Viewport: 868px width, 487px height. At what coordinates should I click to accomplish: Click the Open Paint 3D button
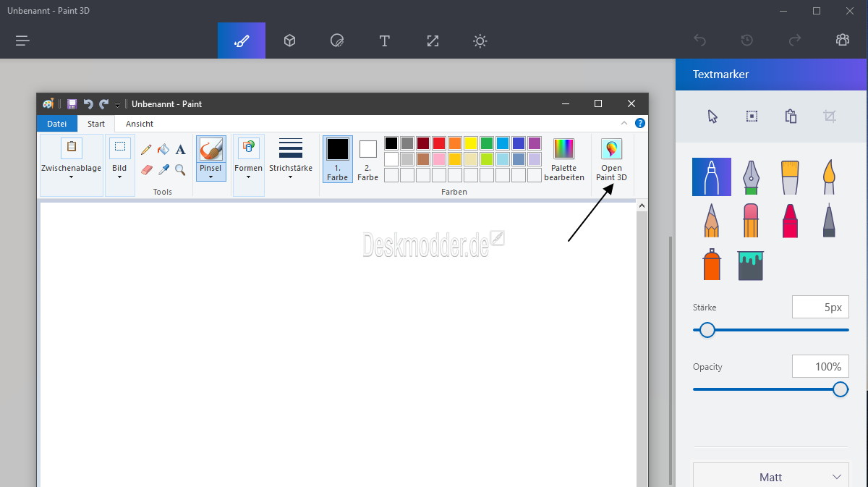point(611,159)
